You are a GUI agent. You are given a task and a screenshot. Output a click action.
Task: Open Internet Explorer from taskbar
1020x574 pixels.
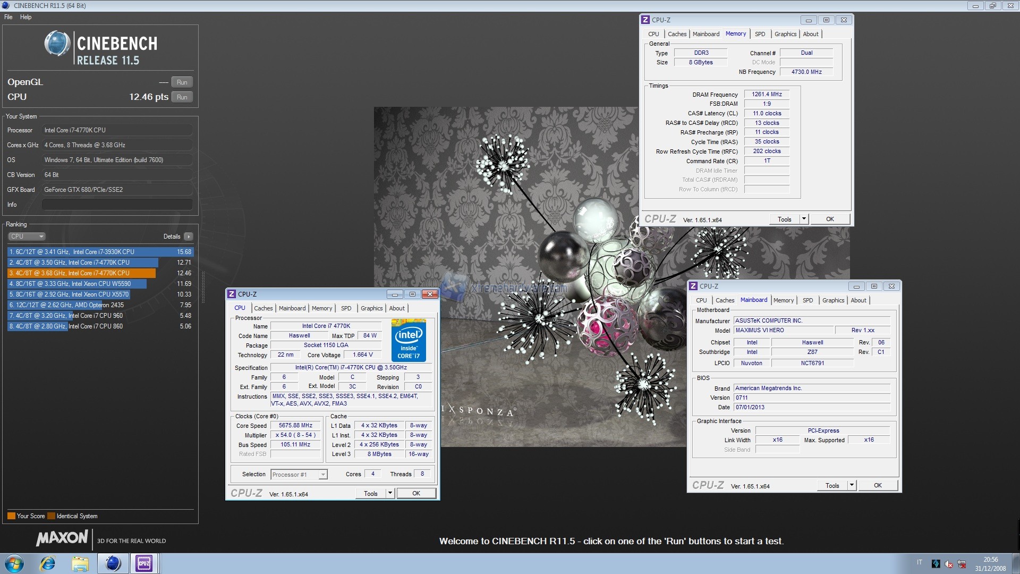[x=48, y=563]
